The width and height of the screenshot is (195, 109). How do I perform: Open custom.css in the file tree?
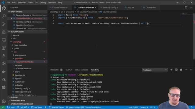[20, 82]
